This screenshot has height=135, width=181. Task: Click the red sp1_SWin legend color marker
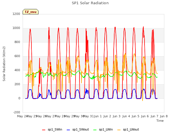(x=44, y=130)
